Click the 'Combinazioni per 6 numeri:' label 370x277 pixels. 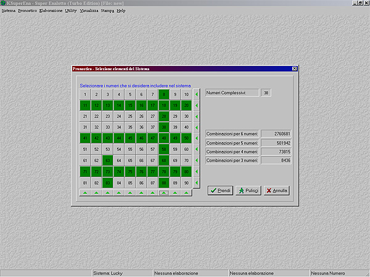click(x=232, y=134)
